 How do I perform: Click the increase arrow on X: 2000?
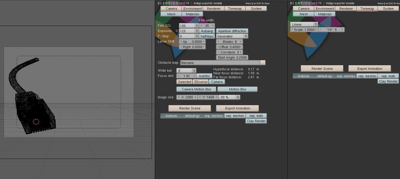(x=196, y=97)
